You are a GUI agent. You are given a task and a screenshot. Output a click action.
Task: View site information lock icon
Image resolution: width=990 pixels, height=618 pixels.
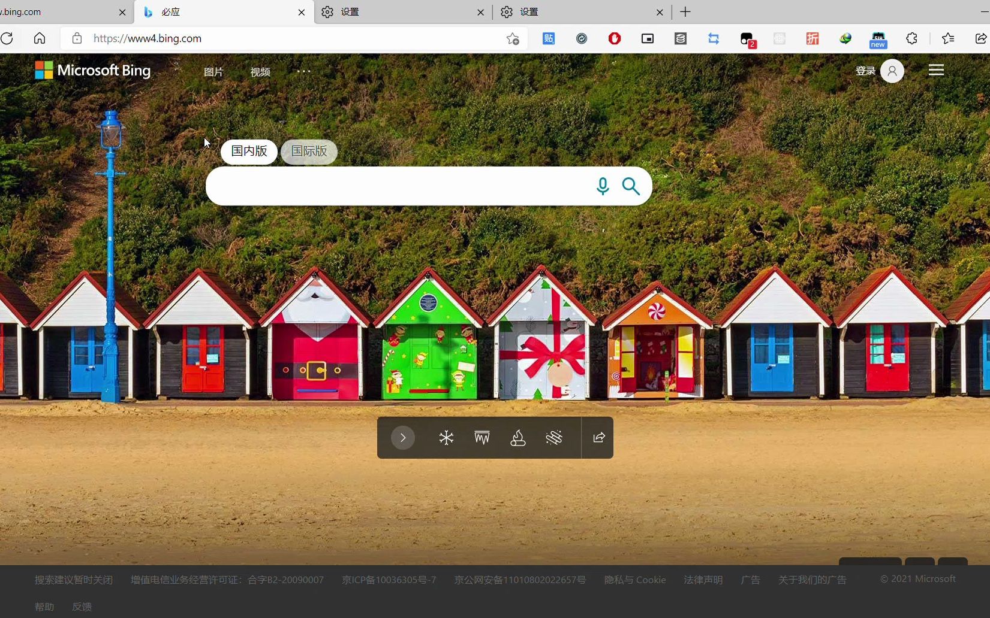coord(77,38)
